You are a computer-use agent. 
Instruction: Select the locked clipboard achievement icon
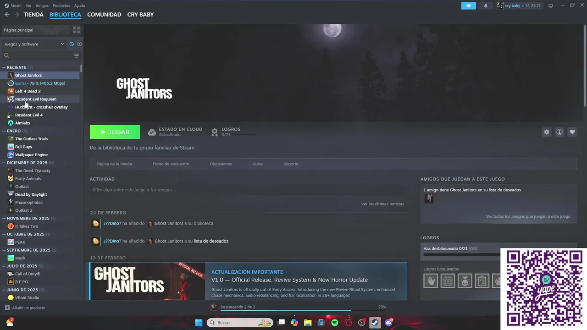tap(482, 280)
